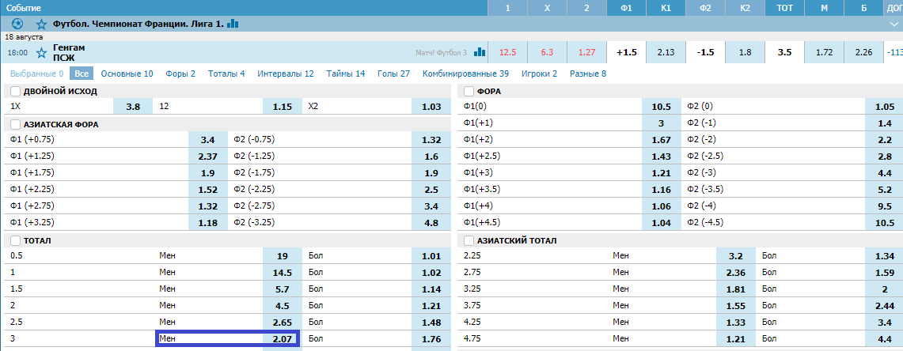Screen dimensions: 903x351
Task: Select Ф1(+1) odds 3
Action: click(x=661, y=123)
